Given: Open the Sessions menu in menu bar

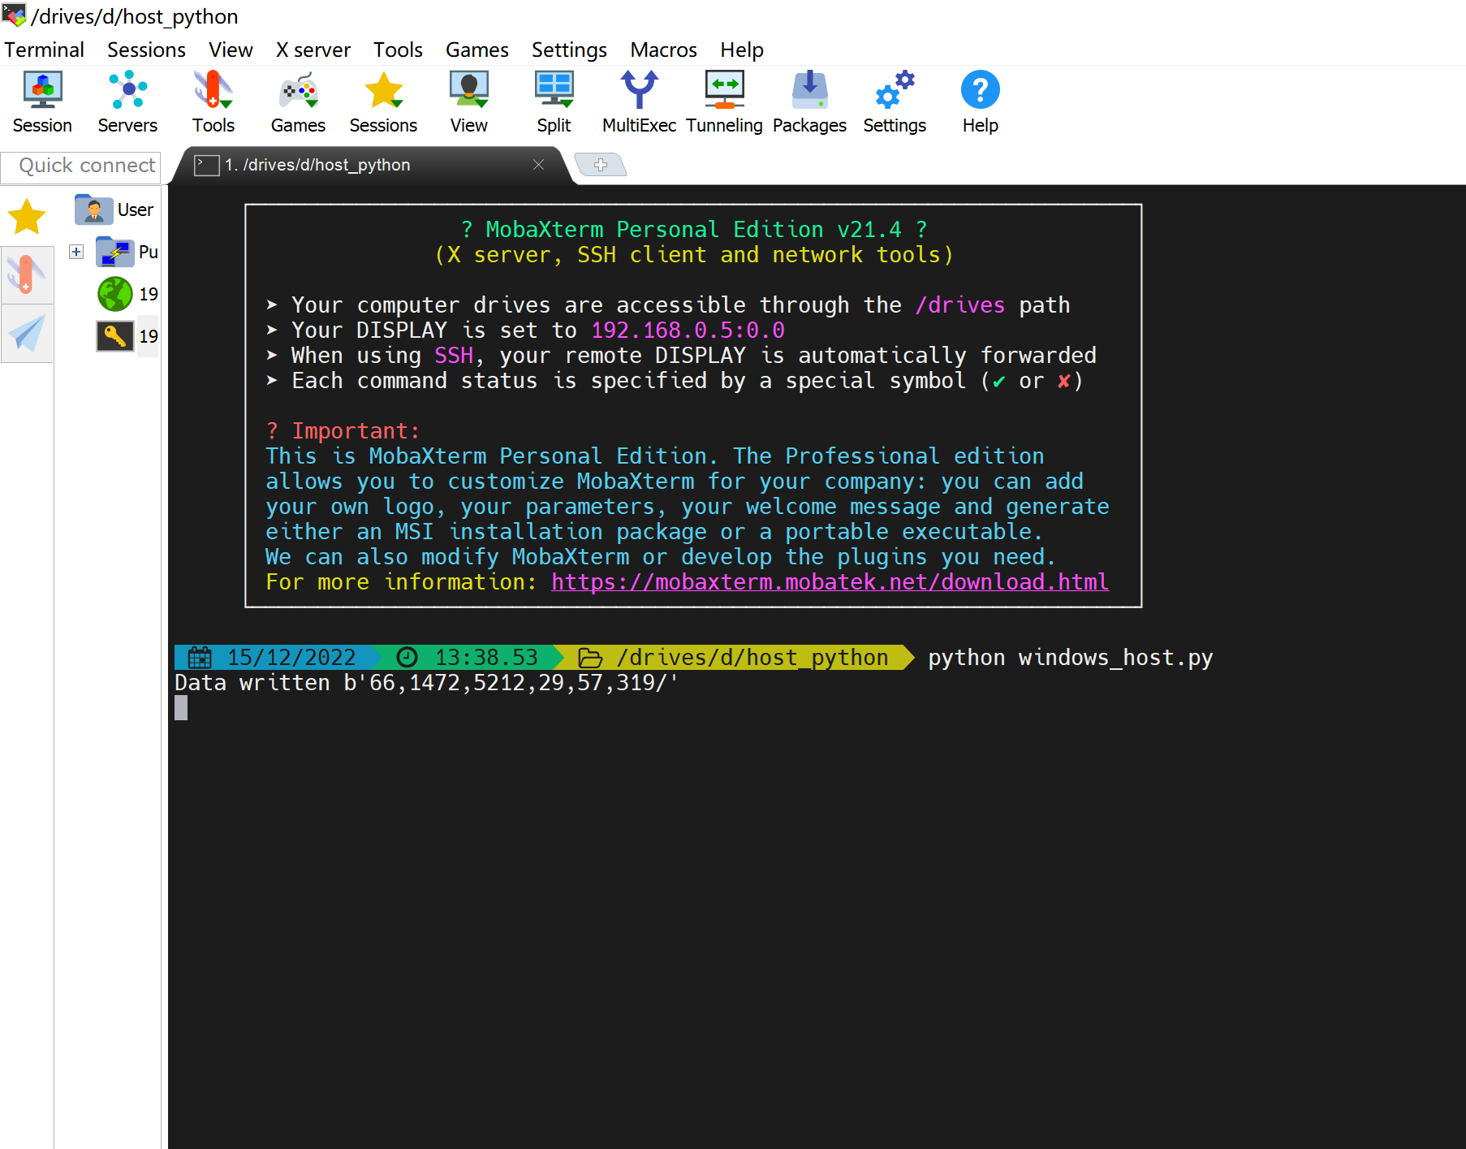Looking at the screenshot, I should click(146, 50).
